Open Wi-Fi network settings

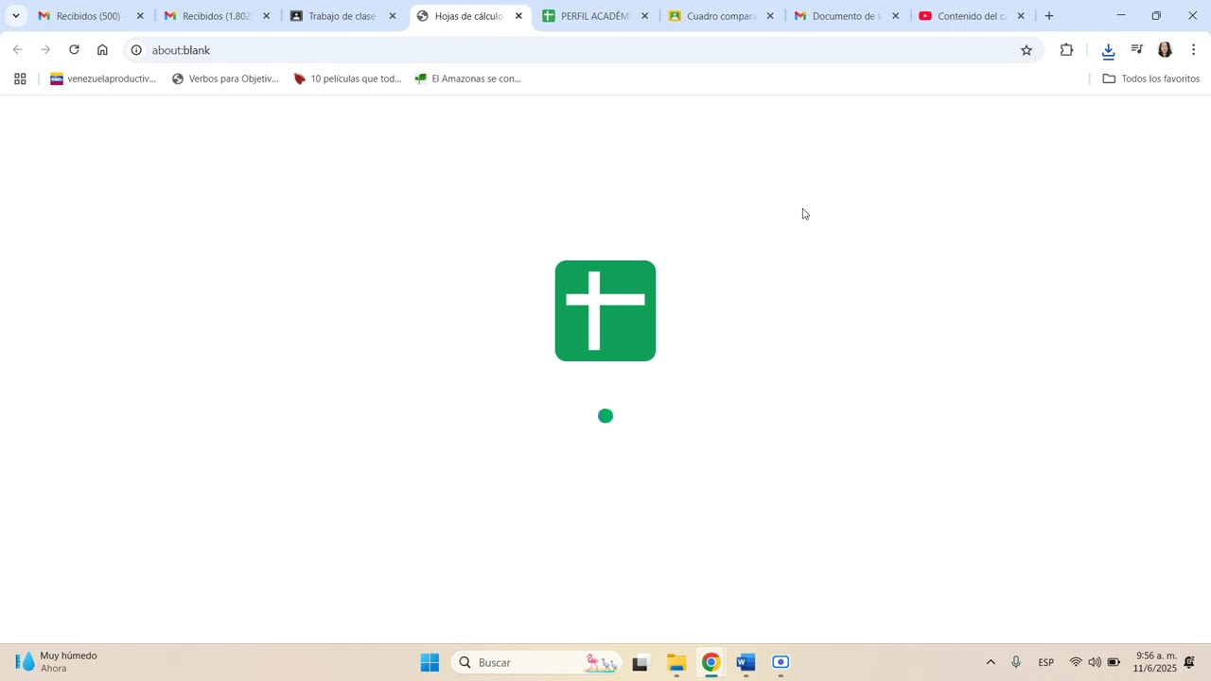[x=1076, y=662]
